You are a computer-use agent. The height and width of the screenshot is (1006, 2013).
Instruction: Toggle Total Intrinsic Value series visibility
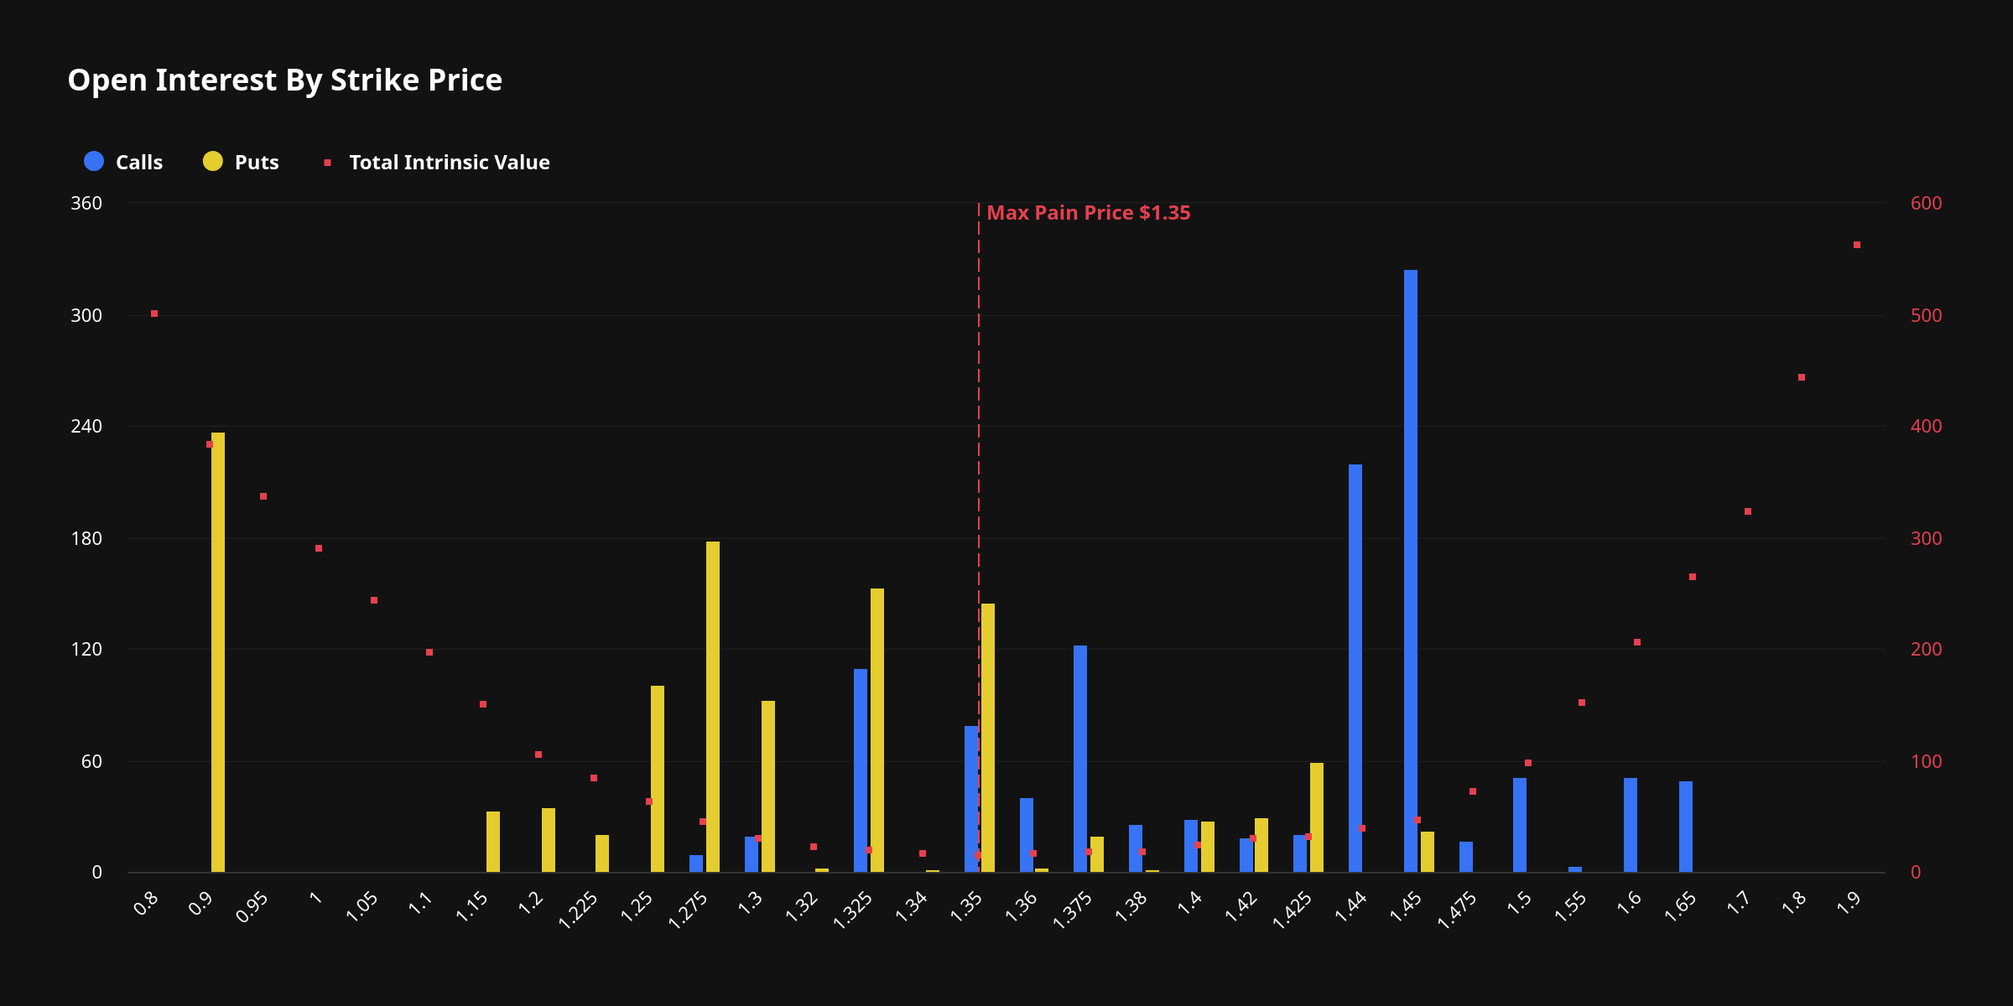(x=449, y=162)
